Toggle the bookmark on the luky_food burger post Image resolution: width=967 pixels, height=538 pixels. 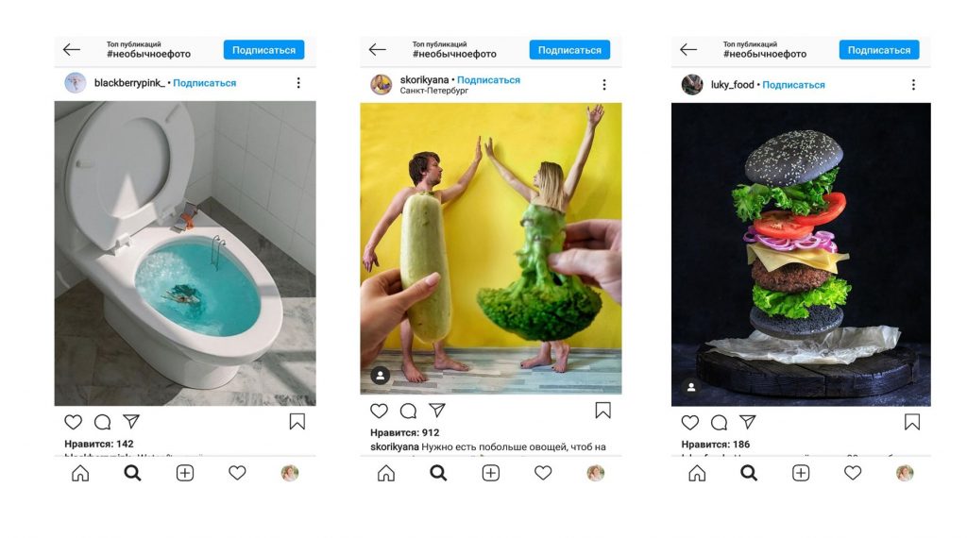click(x=911, y=422)
